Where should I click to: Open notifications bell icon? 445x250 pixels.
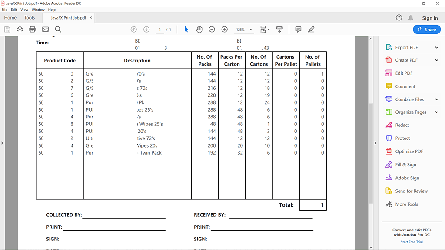coord(411,17)
